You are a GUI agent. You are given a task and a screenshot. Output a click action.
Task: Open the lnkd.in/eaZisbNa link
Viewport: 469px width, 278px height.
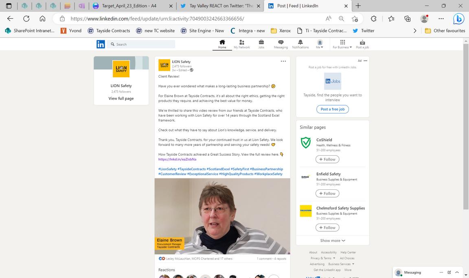(178, 159)
